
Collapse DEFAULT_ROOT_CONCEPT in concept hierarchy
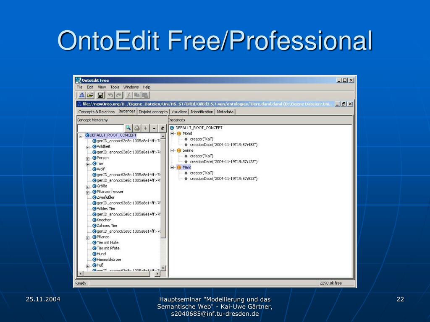tap(81, 136)
